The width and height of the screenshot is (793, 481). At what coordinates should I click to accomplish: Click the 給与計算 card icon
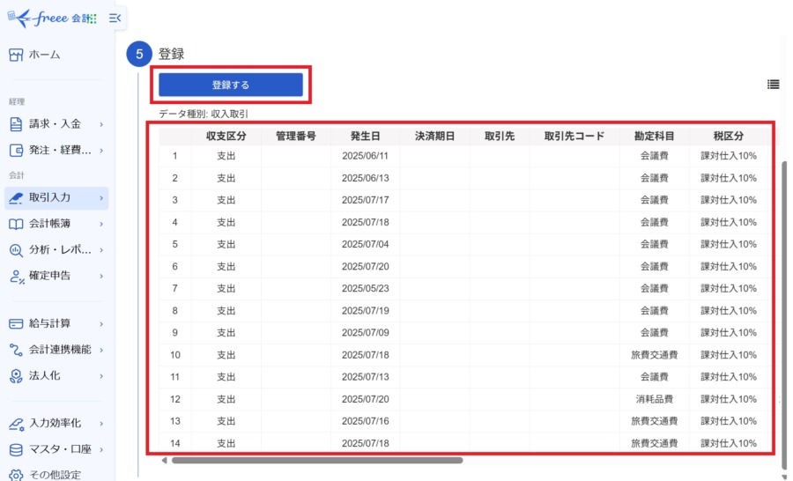point(16,323)
